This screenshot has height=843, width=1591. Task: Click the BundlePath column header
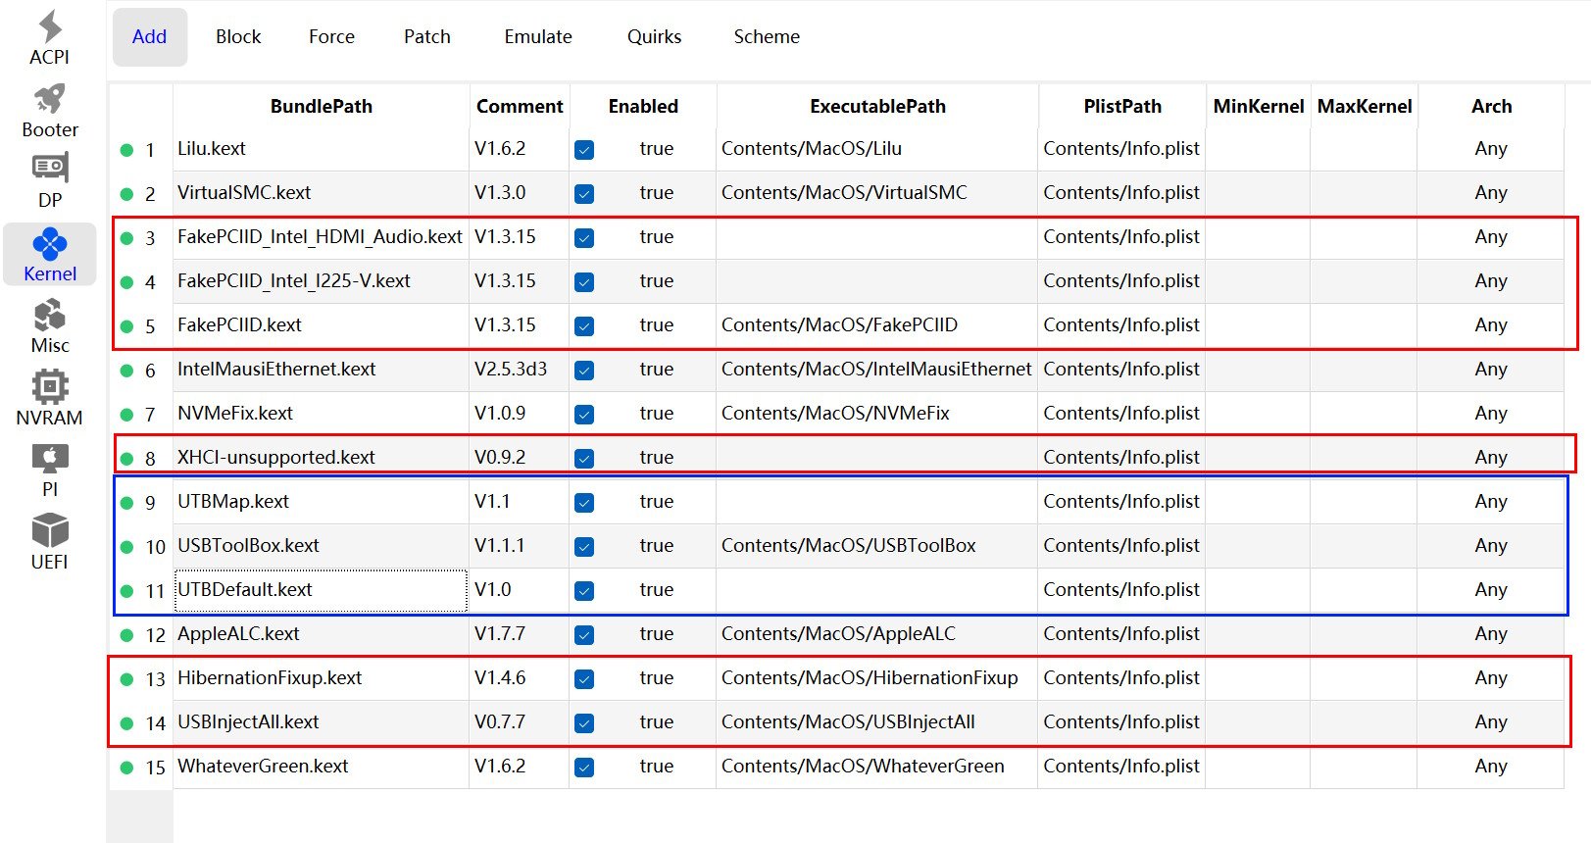pos(321,107)
